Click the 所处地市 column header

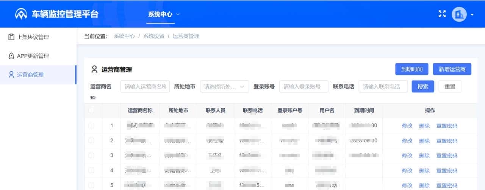tap(178, 110)
